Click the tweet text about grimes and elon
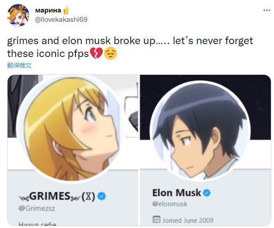Image resolution: width=274 pixels, height=228 pixels. pos(129,47)
